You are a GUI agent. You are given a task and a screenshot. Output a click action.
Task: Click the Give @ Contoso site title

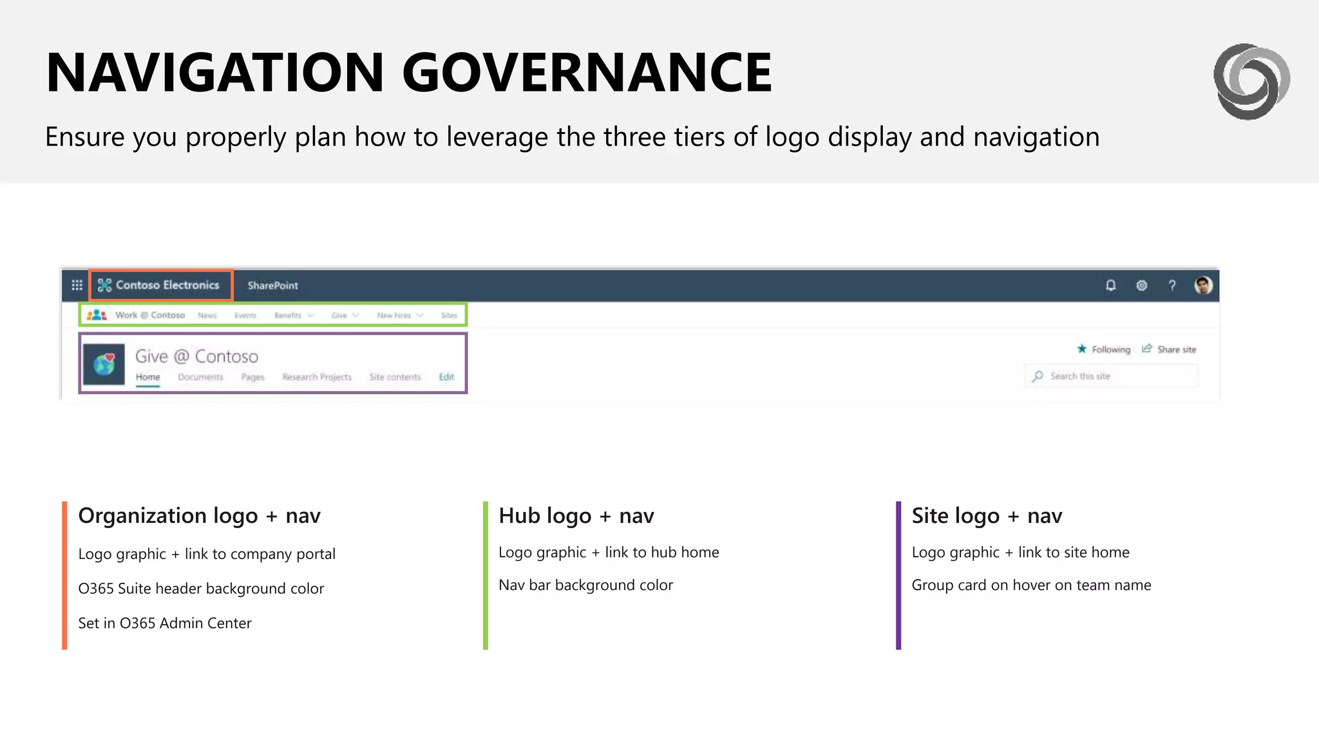pos(196,356)
